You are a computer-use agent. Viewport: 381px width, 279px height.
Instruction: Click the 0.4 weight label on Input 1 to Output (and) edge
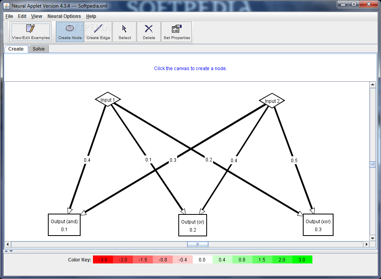pyautogui.click(x=87, y=160)
